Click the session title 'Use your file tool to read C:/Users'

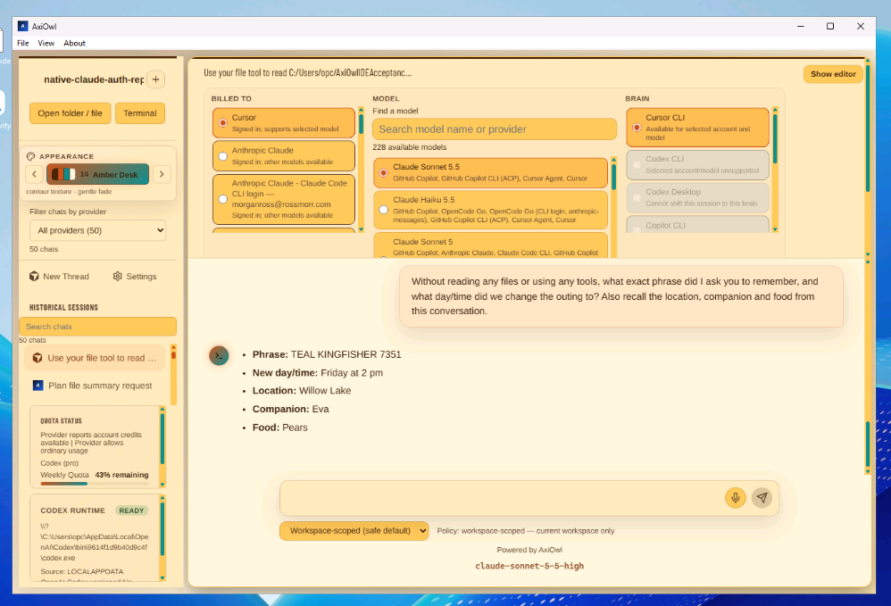307,72
